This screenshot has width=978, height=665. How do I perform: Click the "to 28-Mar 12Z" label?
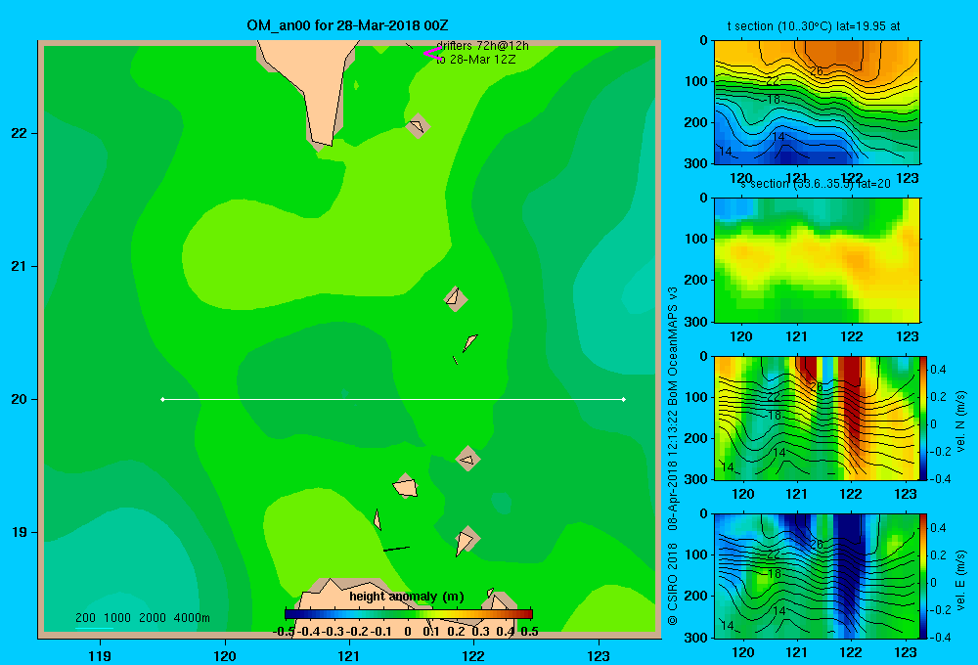476,60
